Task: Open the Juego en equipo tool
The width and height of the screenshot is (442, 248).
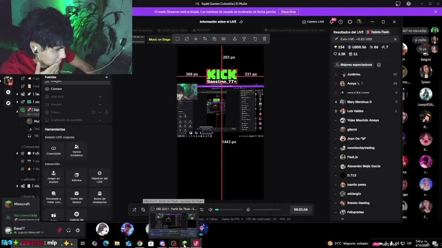Action: [54, 177]
